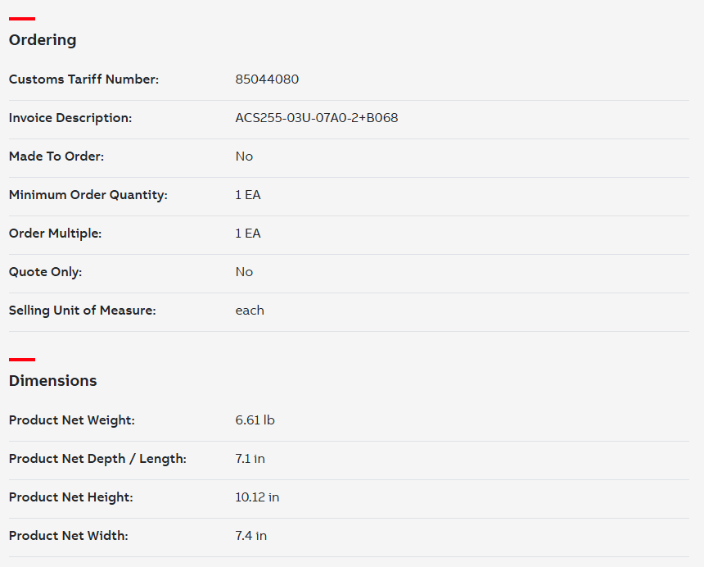Click the Customs Tariff Number label
This screenshot has width=704, height=567.
click(x=83, y=79)
